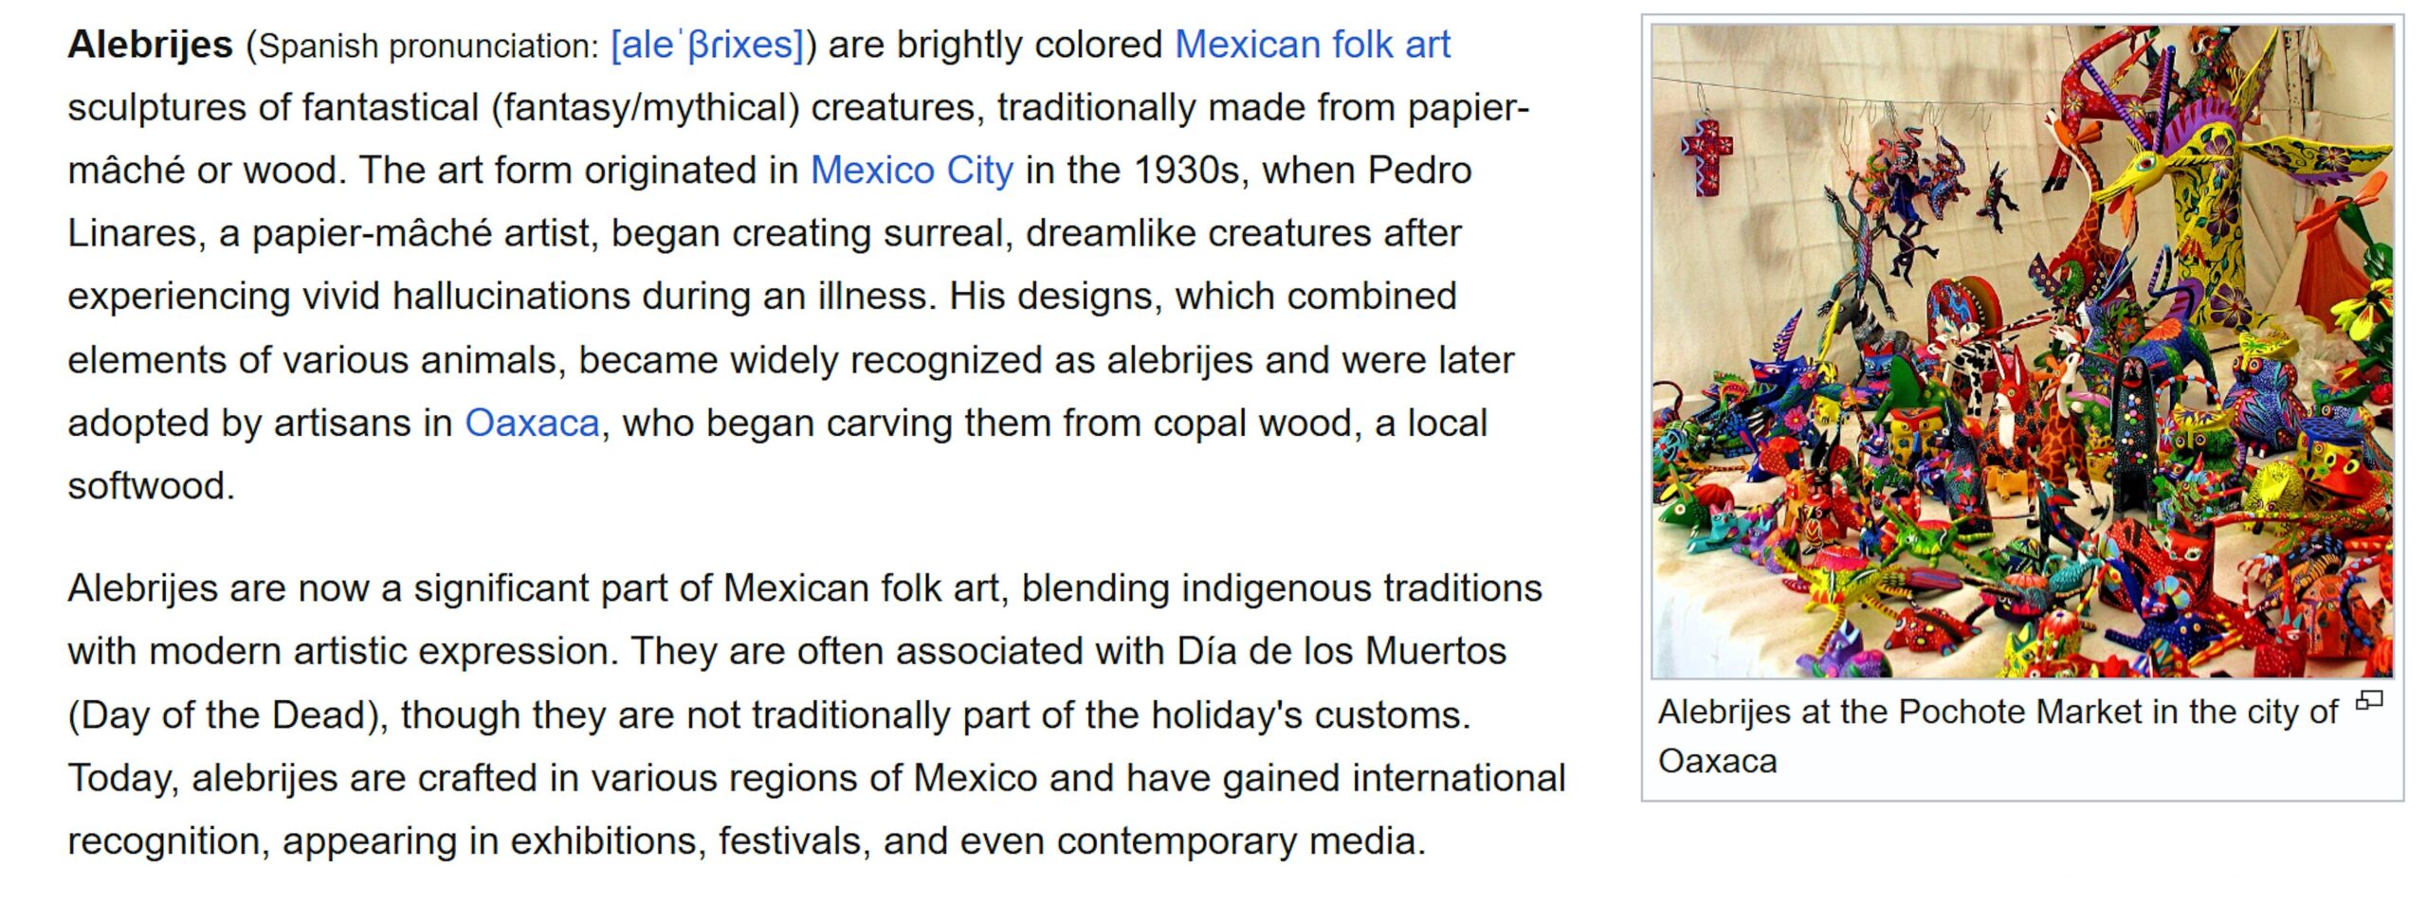Image resolution: width=2427 pixels, height=903 pixels.
Task: Open the Alebrijes market photo thumbnail
Action: coord(2022,351)
